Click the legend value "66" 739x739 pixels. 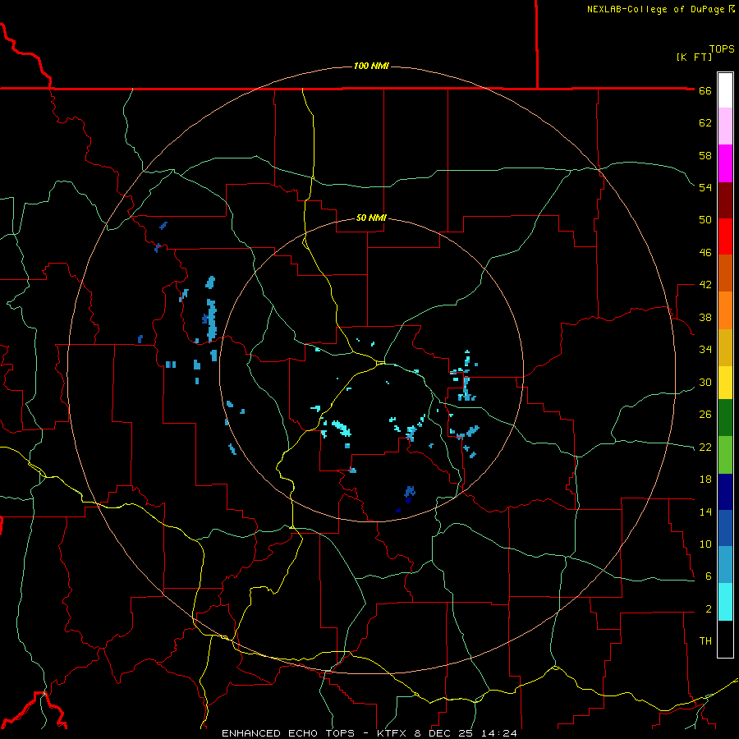(x=705, y=90)
